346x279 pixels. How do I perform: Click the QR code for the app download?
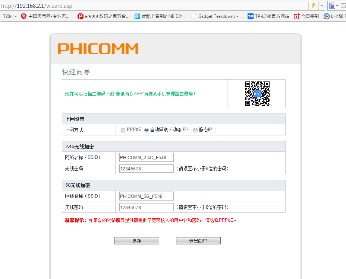click(x=257, y=94)
